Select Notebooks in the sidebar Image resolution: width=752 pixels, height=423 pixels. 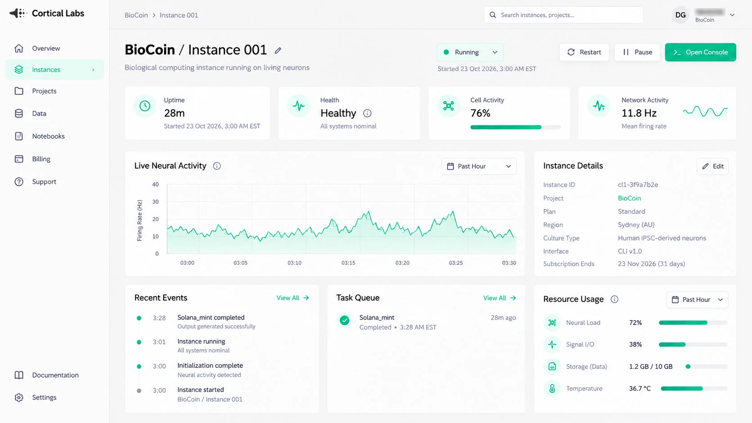[x=54, y=136]
